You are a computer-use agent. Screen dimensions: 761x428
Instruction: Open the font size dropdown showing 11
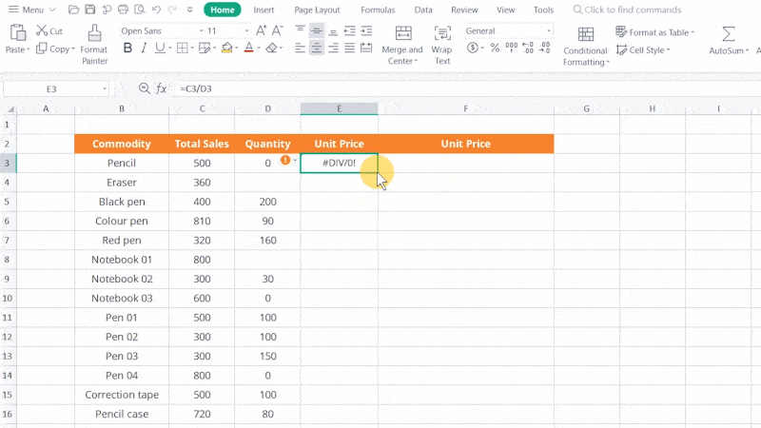246,31
